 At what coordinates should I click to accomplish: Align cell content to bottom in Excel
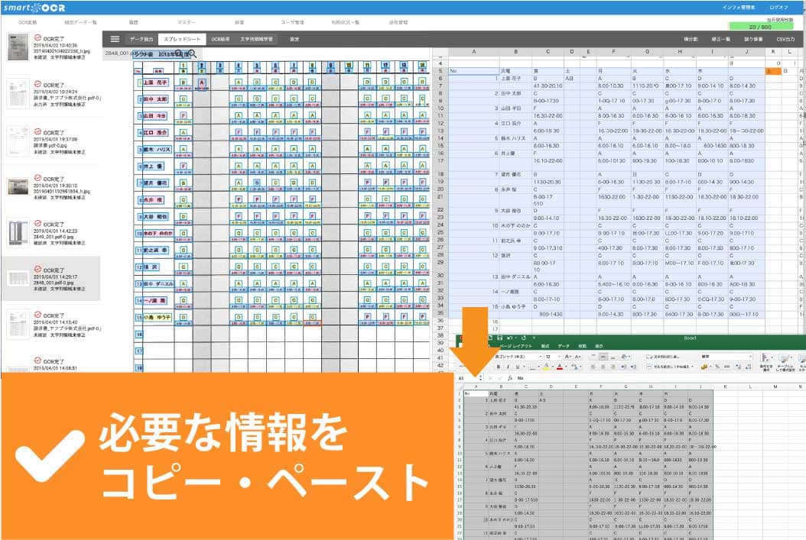click(x=613, y=357)
